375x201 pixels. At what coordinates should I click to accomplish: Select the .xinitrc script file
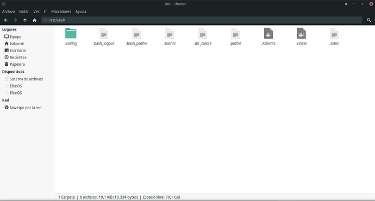pos(301,34)
